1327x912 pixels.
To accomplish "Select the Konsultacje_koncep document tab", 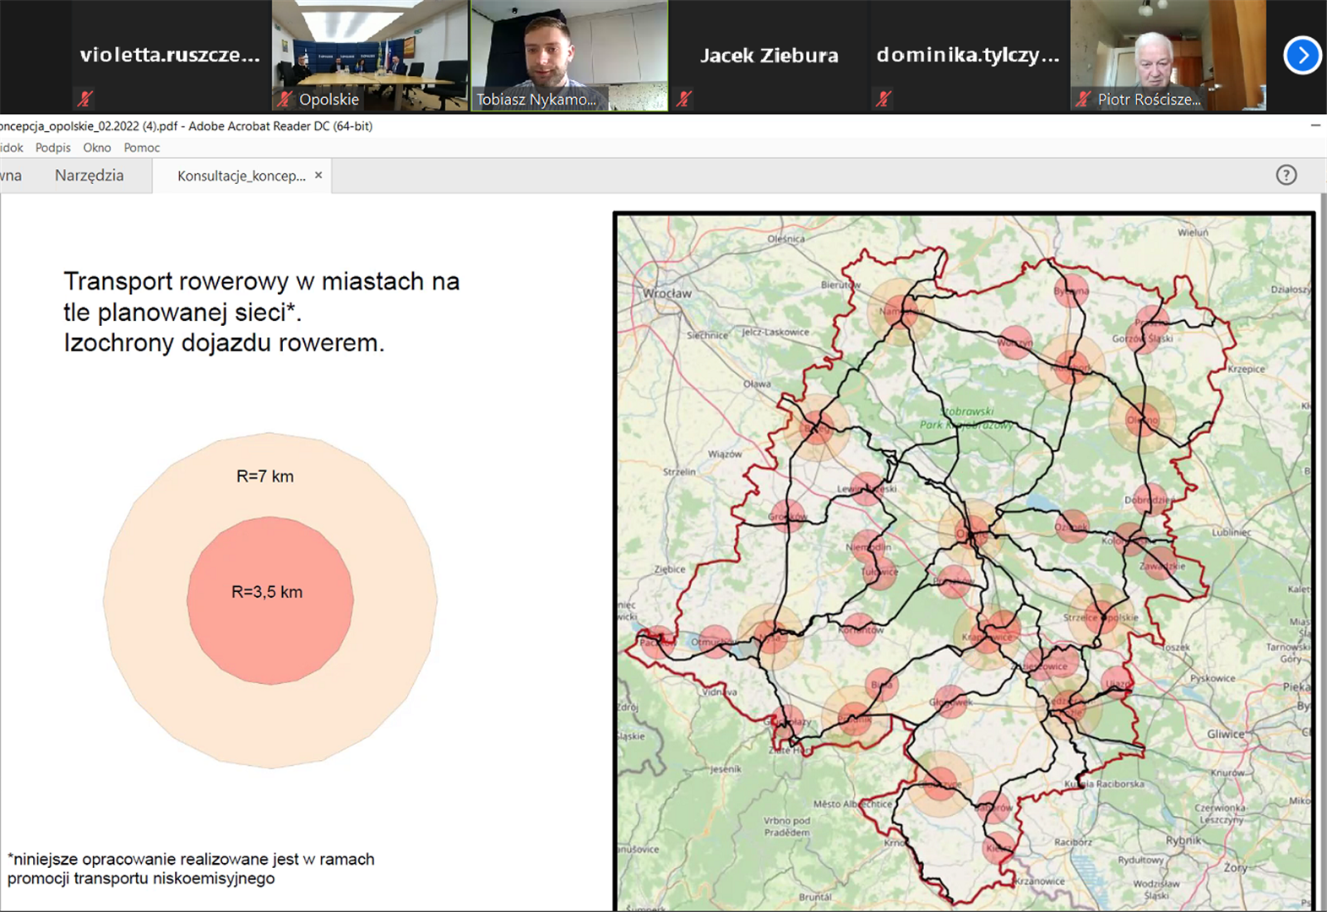I will tap(241, 176).
